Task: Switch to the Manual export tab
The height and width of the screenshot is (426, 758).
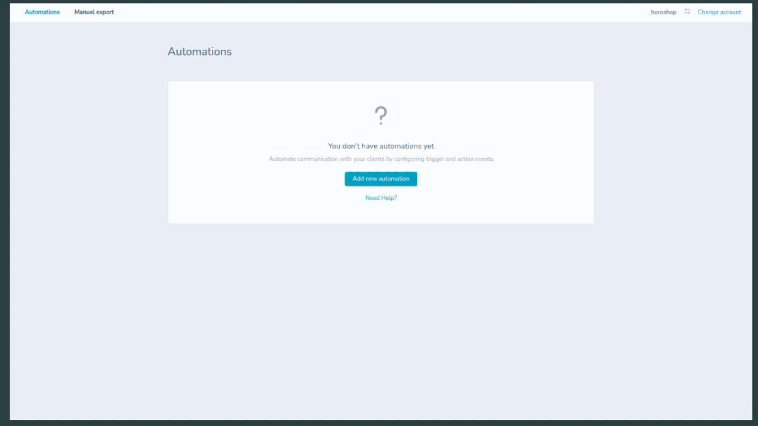Action: click(94, 12)
